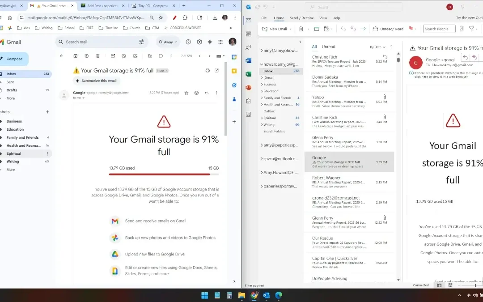
Task: Click Summarize this email button
Action: tap(97, 81)
